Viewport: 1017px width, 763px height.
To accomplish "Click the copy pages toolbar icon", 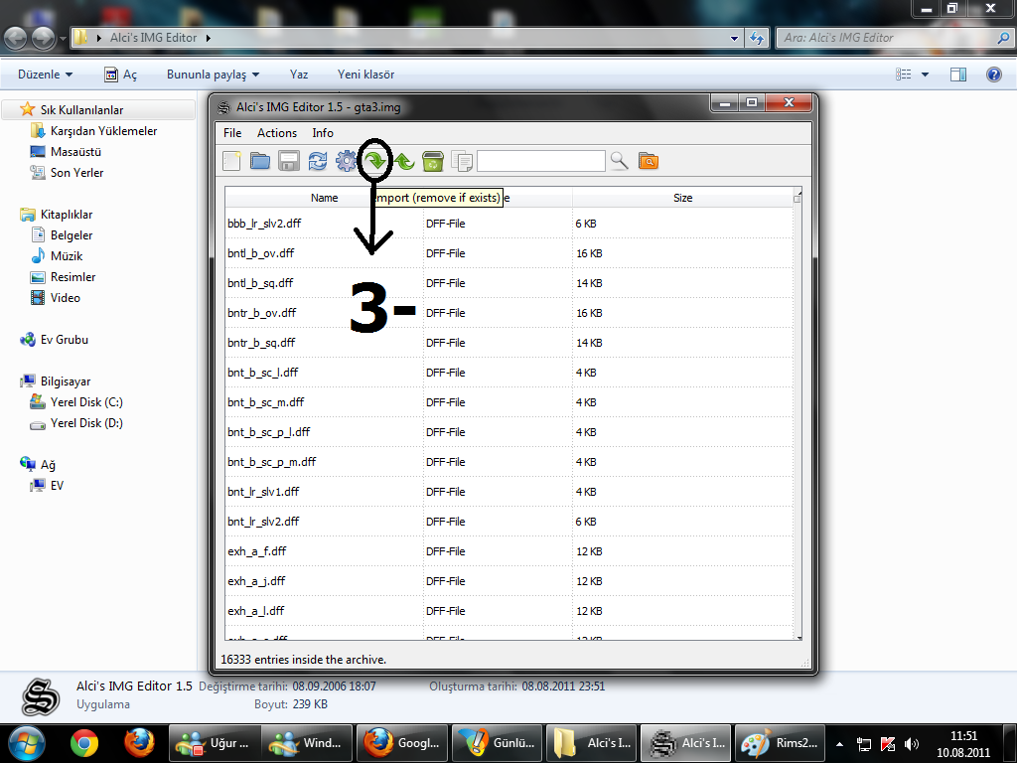I will [461, 161].
